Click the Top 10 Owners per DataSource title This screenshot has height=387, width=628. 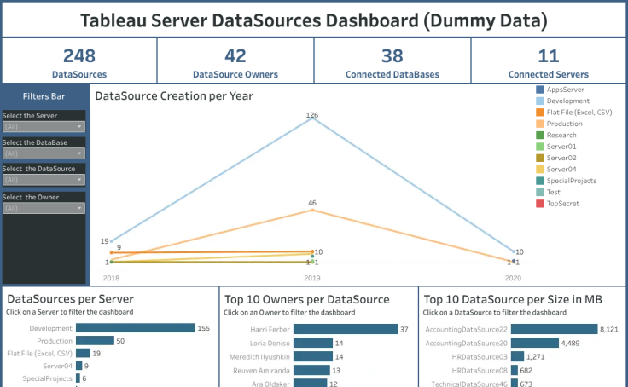[307, 299]
